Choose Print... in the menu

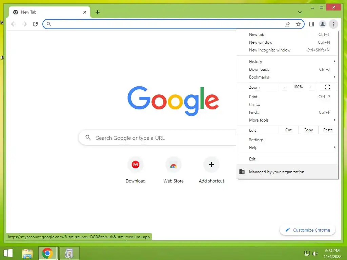pyautogui.click(x=287, y=96)
